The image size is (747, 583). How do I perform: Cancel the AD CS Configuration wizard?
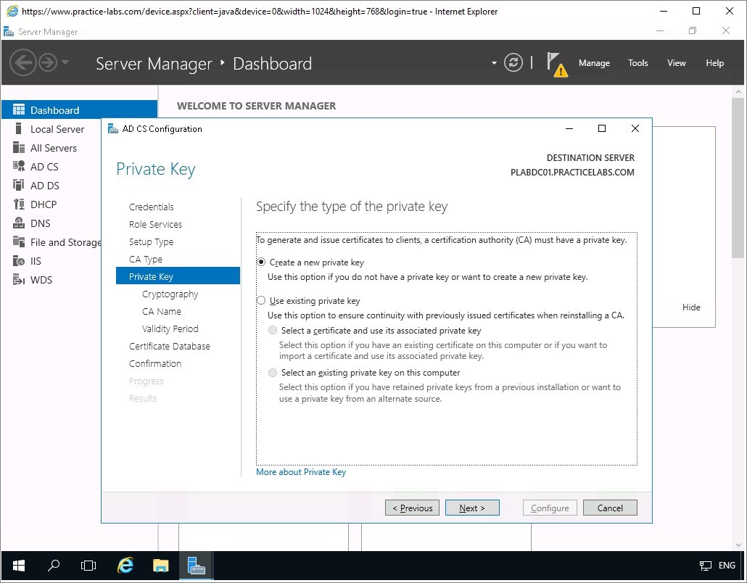[x=610, y=508]
